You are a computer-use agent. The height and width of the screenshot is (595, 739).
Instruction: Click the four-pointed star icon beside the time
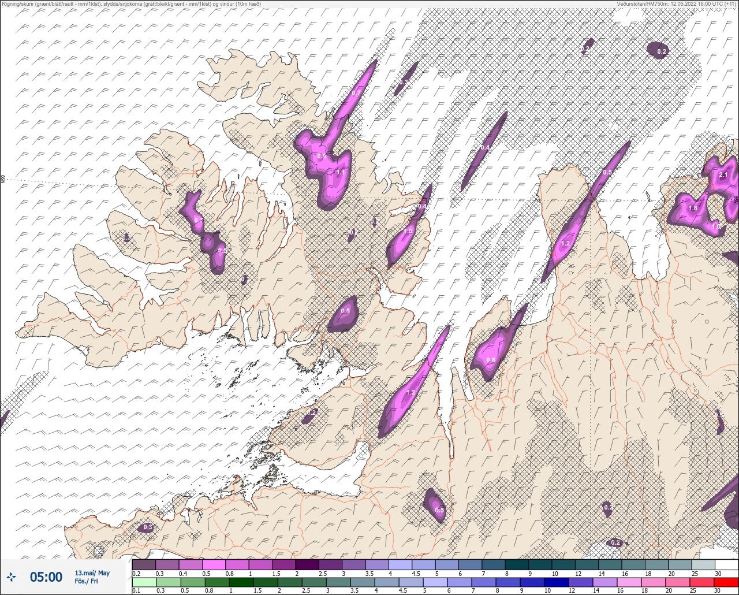[x=12, y=577]
